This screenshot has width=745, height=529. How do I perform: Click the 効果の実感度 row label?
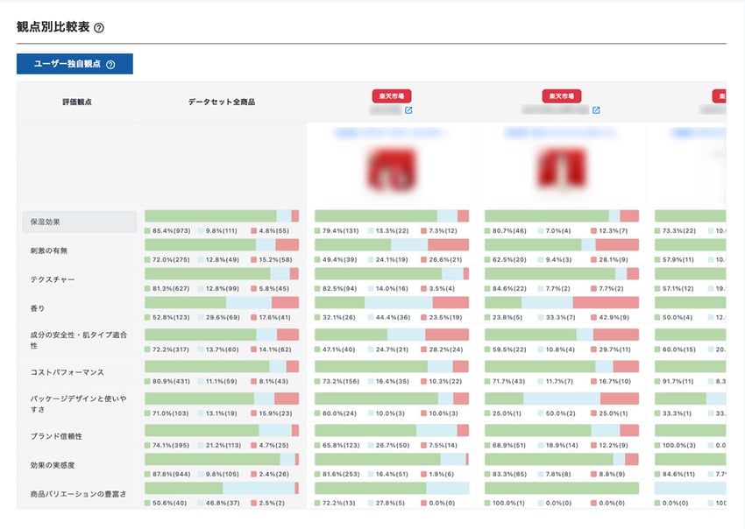(56, 465)
